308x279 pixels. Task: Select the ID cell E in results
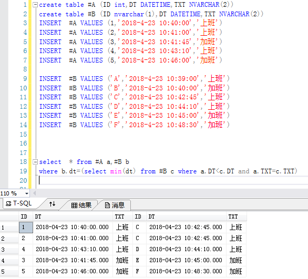(140, 261)
